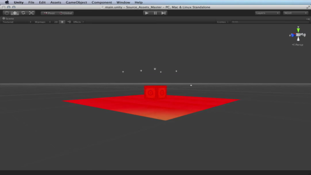The image size is (311, 175).
Task: Open the Textured draw mode dropdown
Action: [x=17, y=22]
